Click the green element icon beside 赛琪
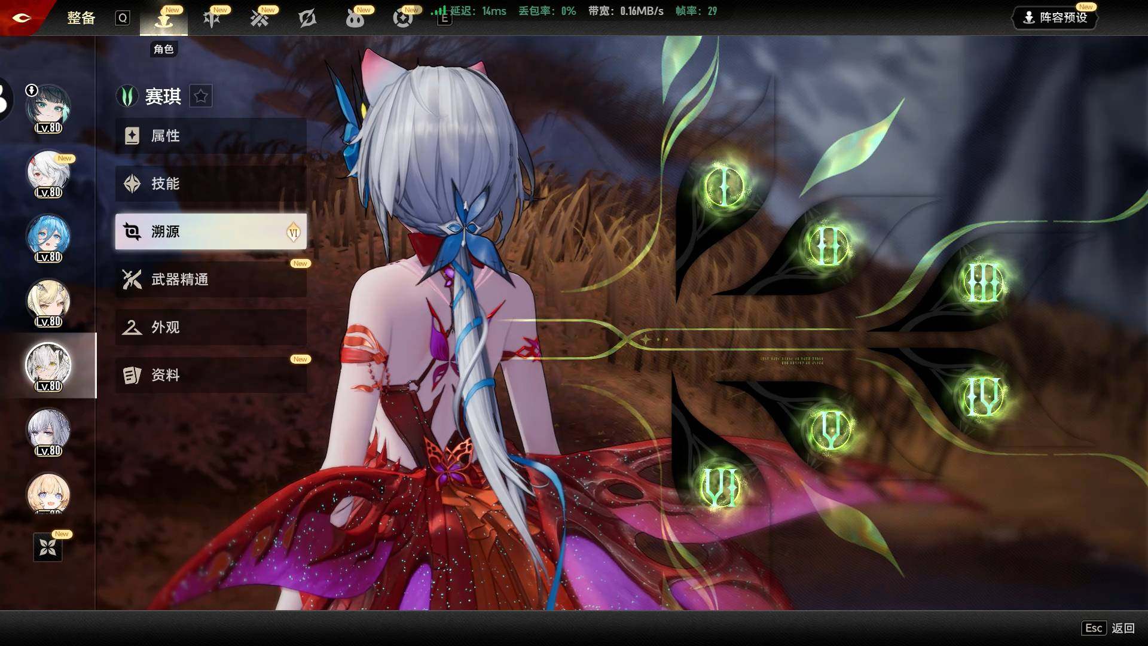Image resolution: width=1148 pixels, height=646 pixels. point(127,96)
